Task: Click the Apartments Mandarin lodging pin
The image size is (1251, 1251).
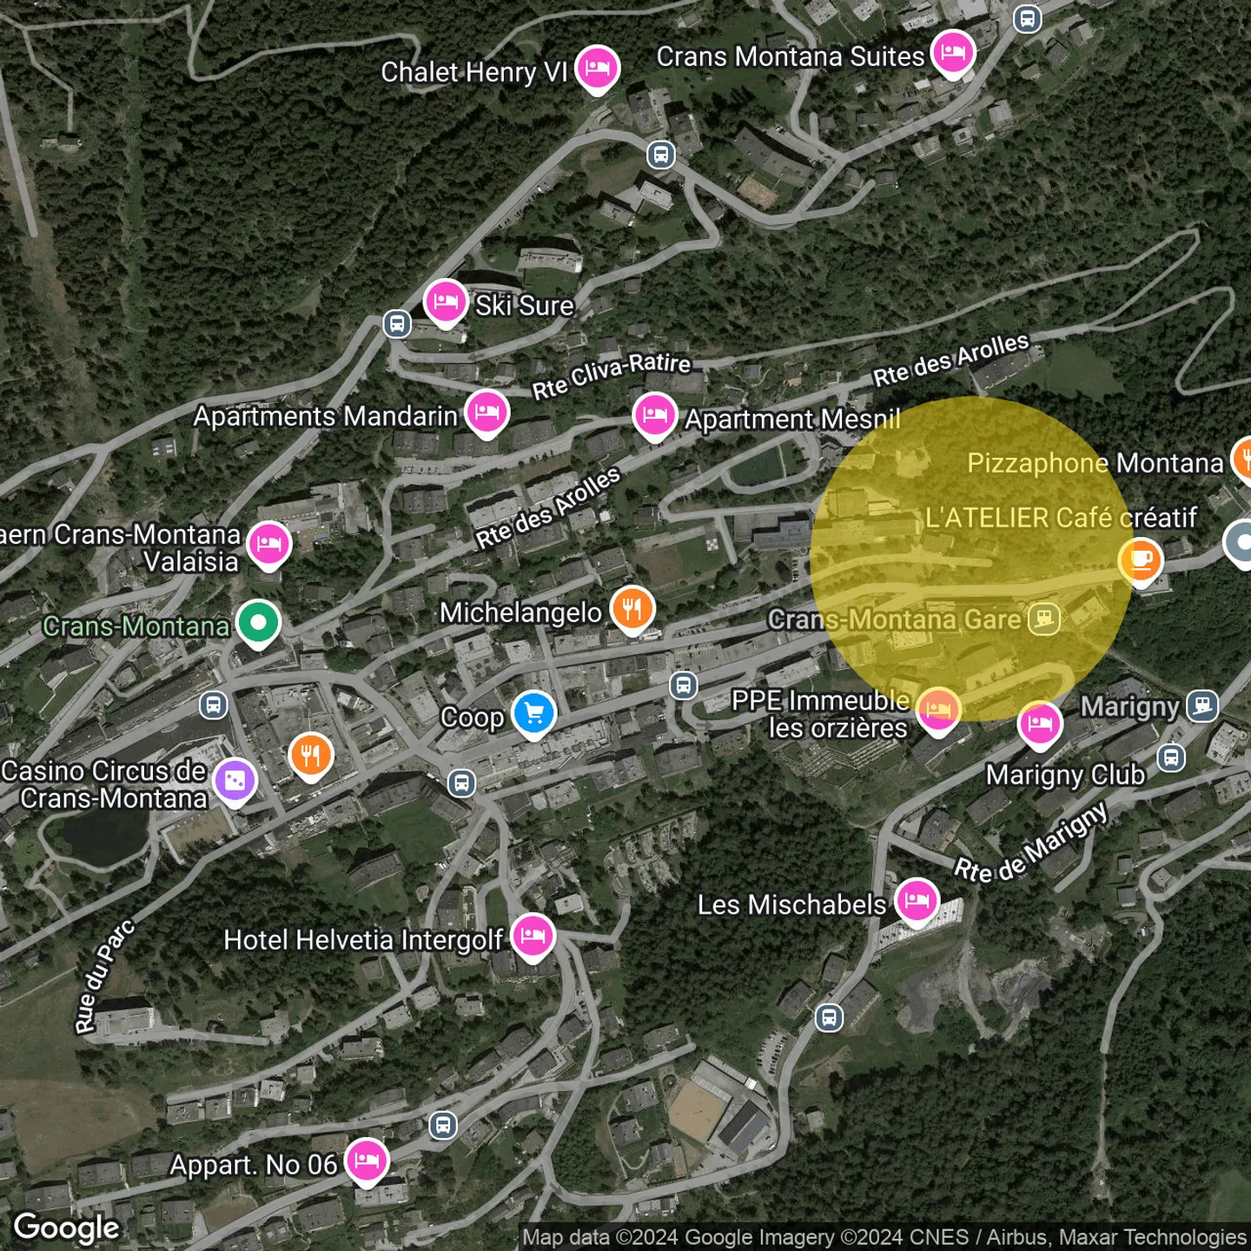Action: [486, 413]
